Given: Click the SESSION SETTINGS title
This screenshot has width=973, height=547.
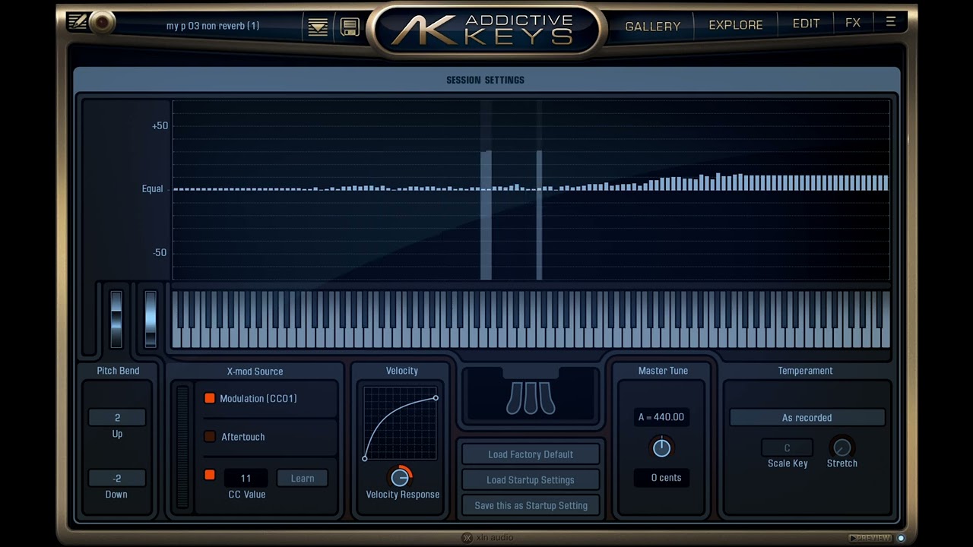Looking at the screenshot, I should 486,80.
